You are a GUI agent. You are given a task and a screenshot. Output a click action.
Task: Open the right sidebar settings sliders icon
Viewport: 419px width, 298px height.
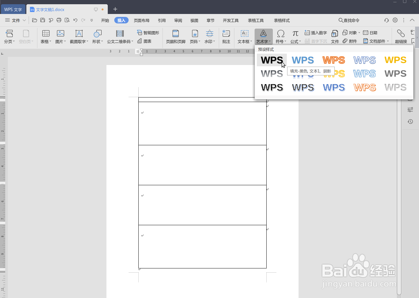pos(410,110)
